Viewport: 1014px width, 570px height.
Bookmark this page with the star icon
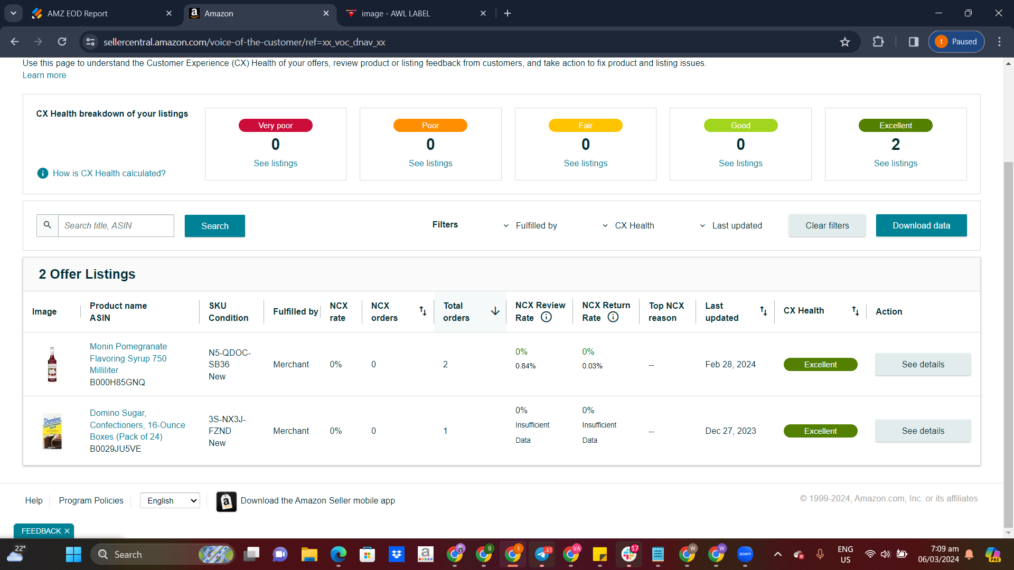[845, 42]
